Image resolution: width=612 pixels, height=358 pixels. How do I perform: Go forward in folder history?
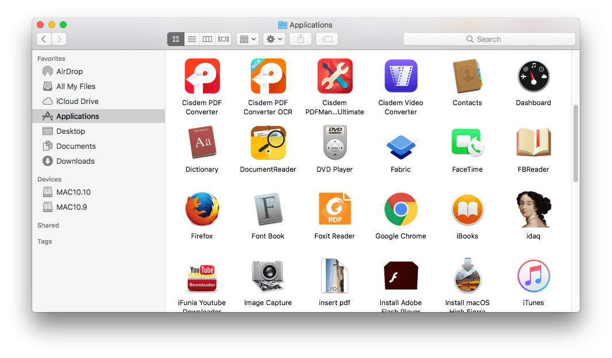[59, 39]
